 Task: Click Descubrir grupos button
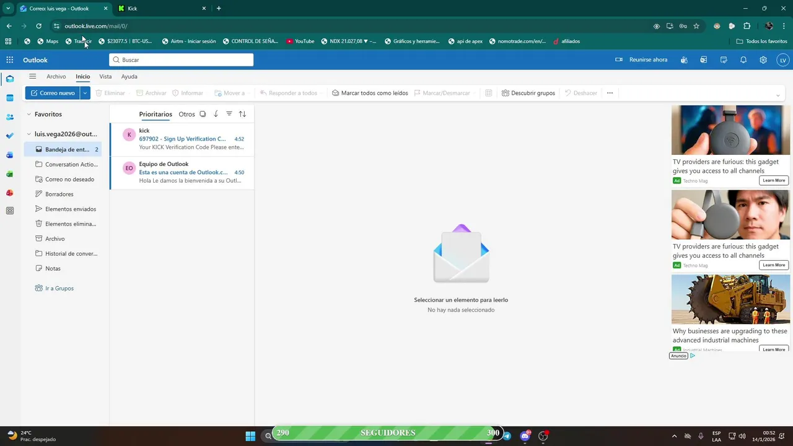(528, 93)
